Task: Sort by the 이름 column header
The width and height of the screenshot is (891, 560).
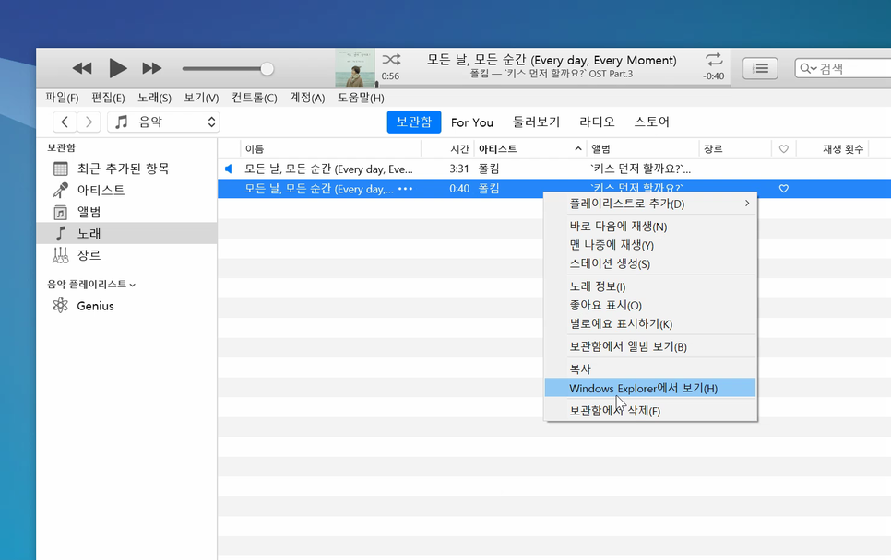Action: (x=331, y=149)
